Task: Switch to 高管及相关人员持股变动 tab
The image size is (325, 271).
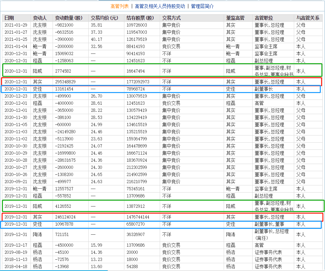Action: (160, 6)
